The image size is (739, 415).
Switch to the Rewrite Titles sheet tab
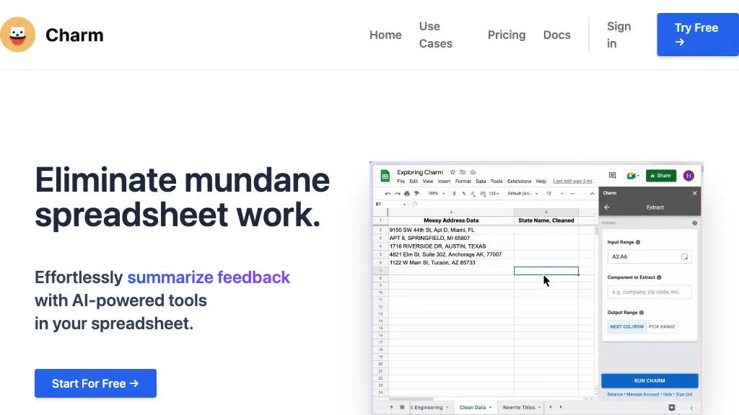point(519,407)
